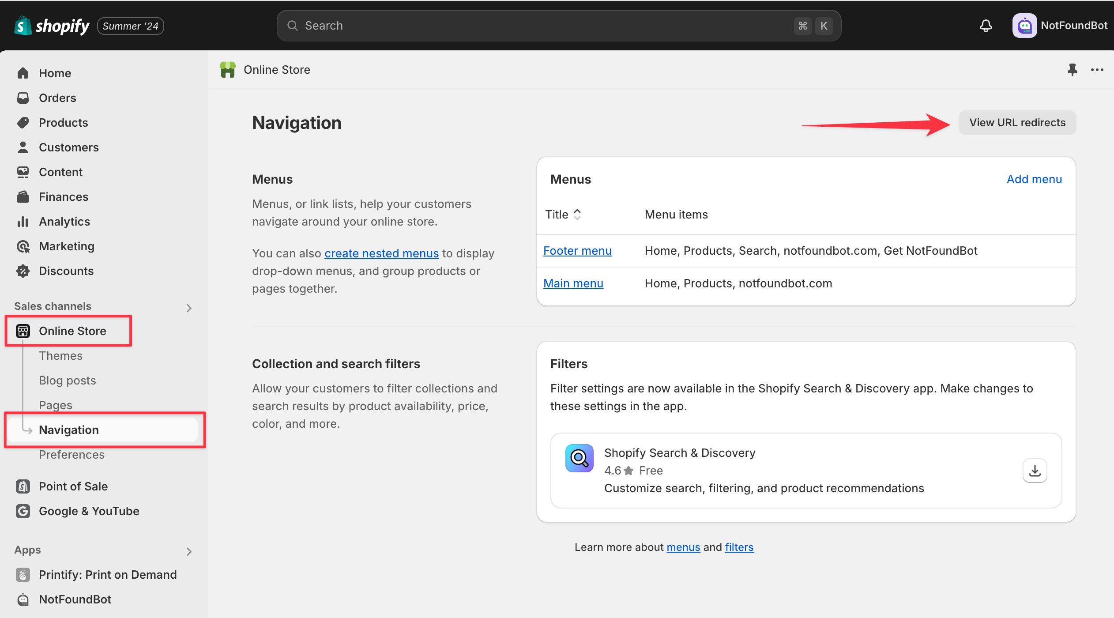Screen dimensions: 1114x618
Task: Install Search & Discovery via download icon
Action: click(x=1035, y=471)
